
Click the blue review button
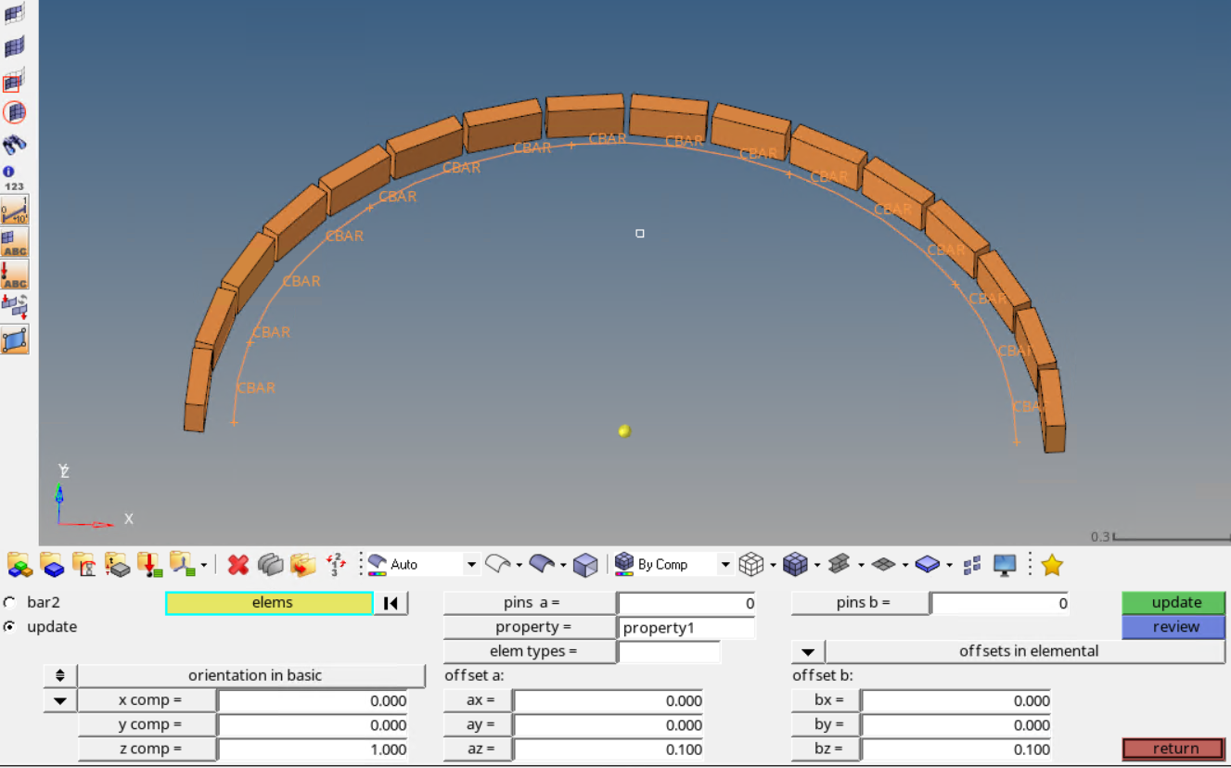tap(1174, 627)
